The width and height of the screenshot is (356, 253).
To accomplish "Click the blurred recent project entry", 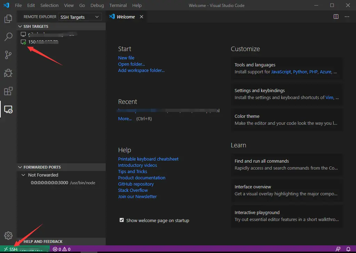I will (x=169, y=111).
